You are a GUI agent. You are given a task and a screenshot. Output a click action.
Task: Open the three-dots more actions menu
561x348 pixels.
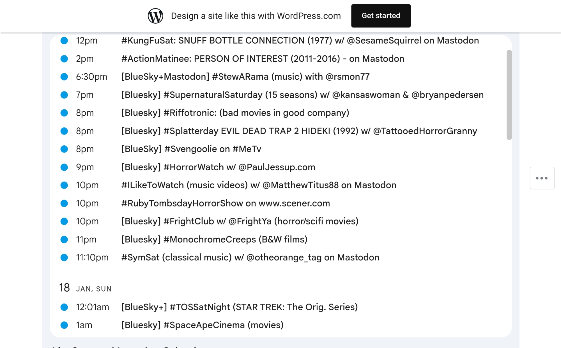tap(542, 178)
